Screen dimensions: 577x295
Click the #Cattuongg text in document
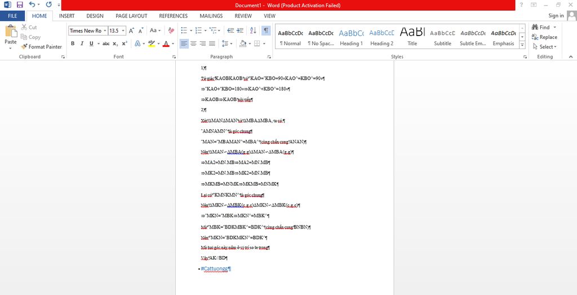pyautogui.click(x=215, y=269)
